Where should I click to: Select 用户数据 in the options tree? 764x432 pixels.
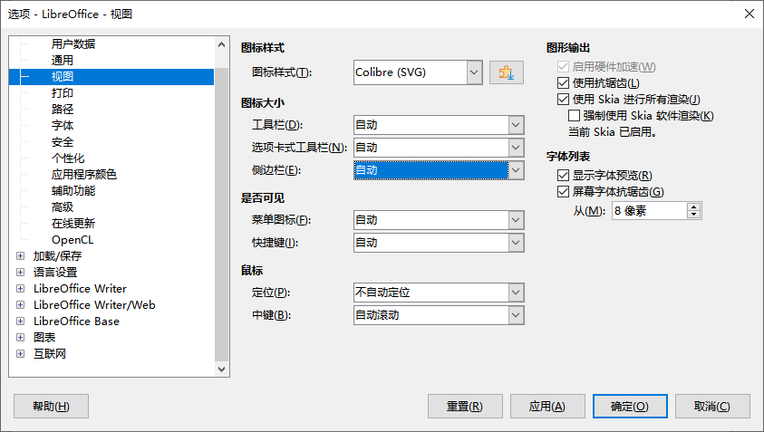(73, 43)
